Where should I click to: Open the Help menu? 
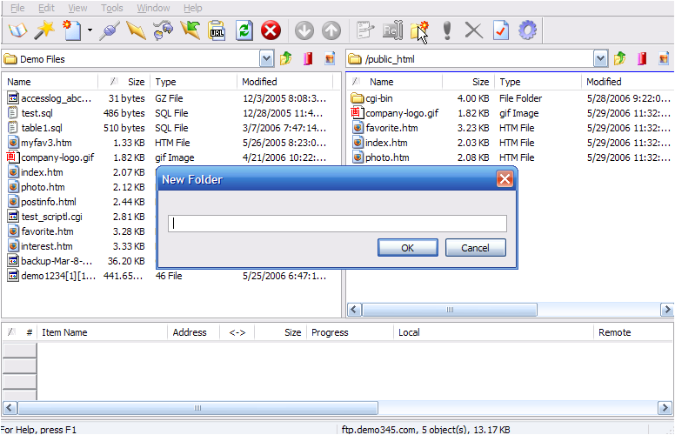click(193, 8)
